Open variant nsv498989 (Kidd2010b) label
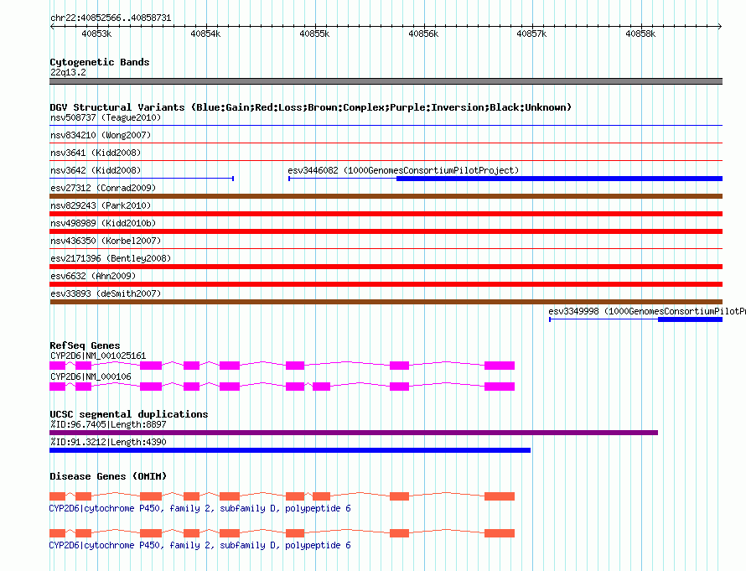This screenshot has height=571, width=746. [103, 223]
